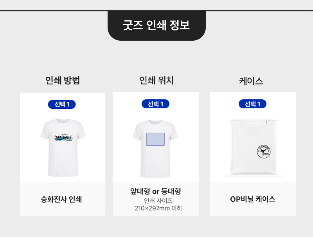The width and height of the screenshot is (313, 237).
Task: Open the 굿즈 인쇄 정보 header tab
Action: [x=156, y=25]
